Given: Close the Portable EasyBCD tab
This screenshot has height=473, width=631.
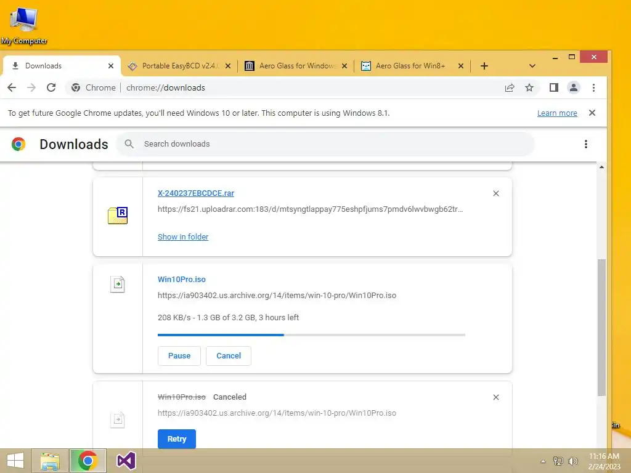Looking at the screenshot, I should 228,65.
